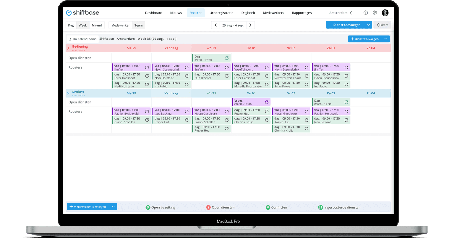The height and width of the screenshot is (244, 452).
Task: Click the Shiftbase logo
Action: tap(82, 13)
